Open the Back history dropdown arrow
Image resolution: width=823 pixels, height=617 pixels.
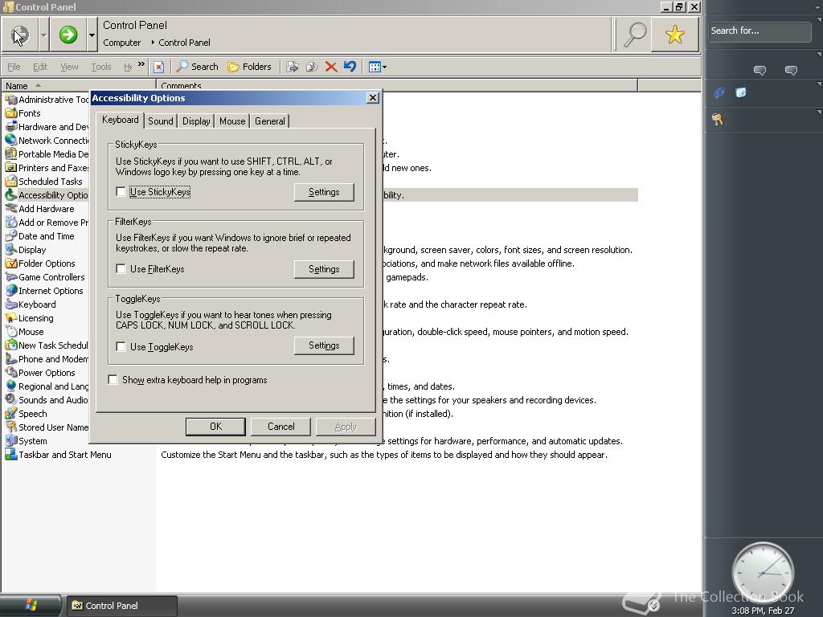(43, 35)
